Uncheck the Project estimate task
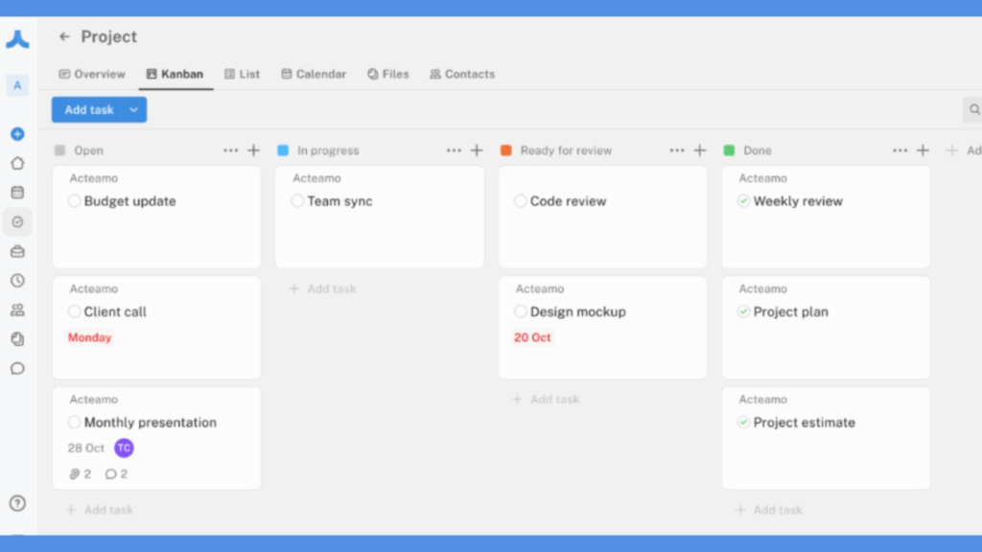The width and height of the screenshot is (982, 552). coord(743,423)
